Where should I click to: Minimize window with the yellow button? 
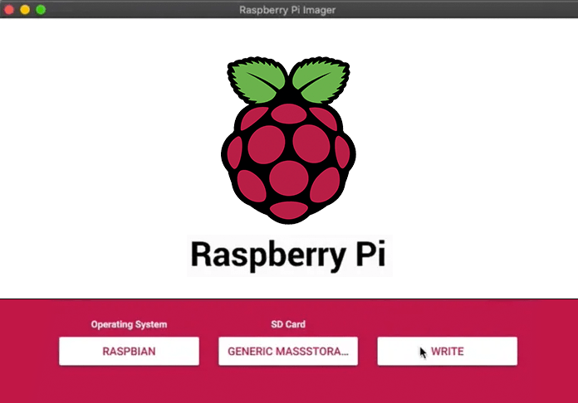pos(25,10)
